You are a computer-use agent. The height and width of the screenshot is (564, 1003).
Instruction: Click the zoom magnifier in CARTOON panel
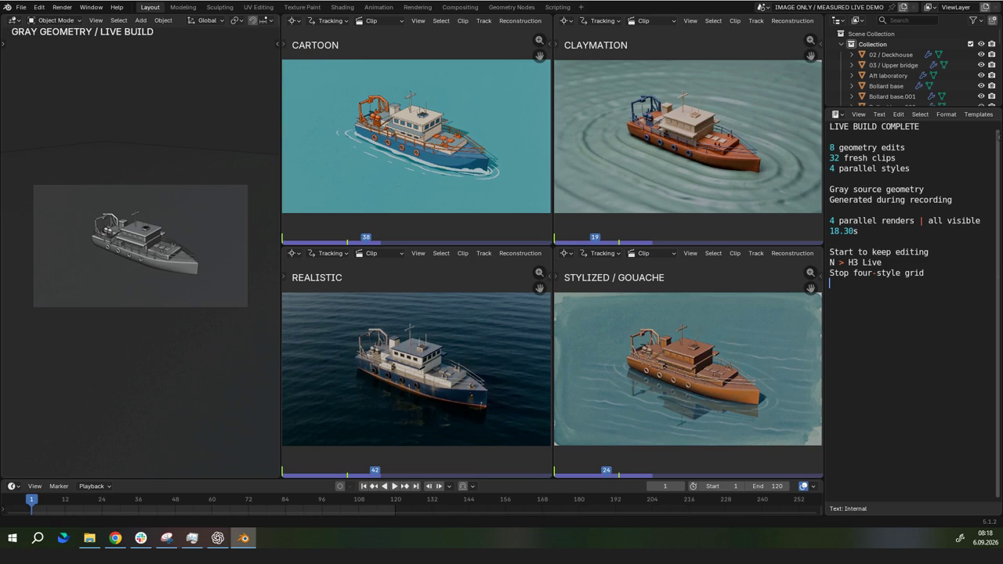[x=539, y=40]
